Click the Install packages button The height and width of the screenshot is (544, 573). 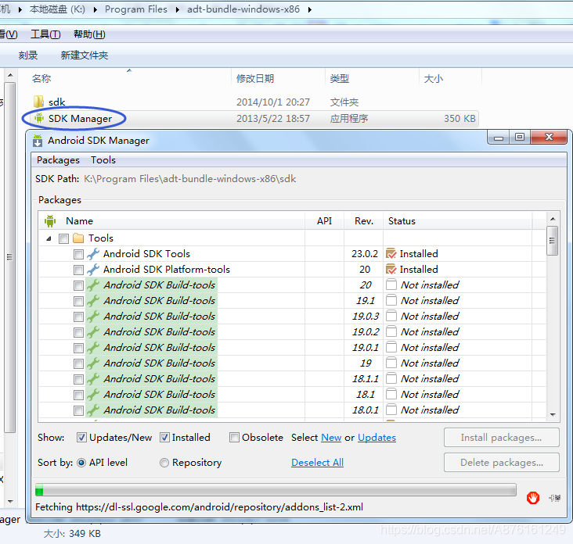pos(501,437)
